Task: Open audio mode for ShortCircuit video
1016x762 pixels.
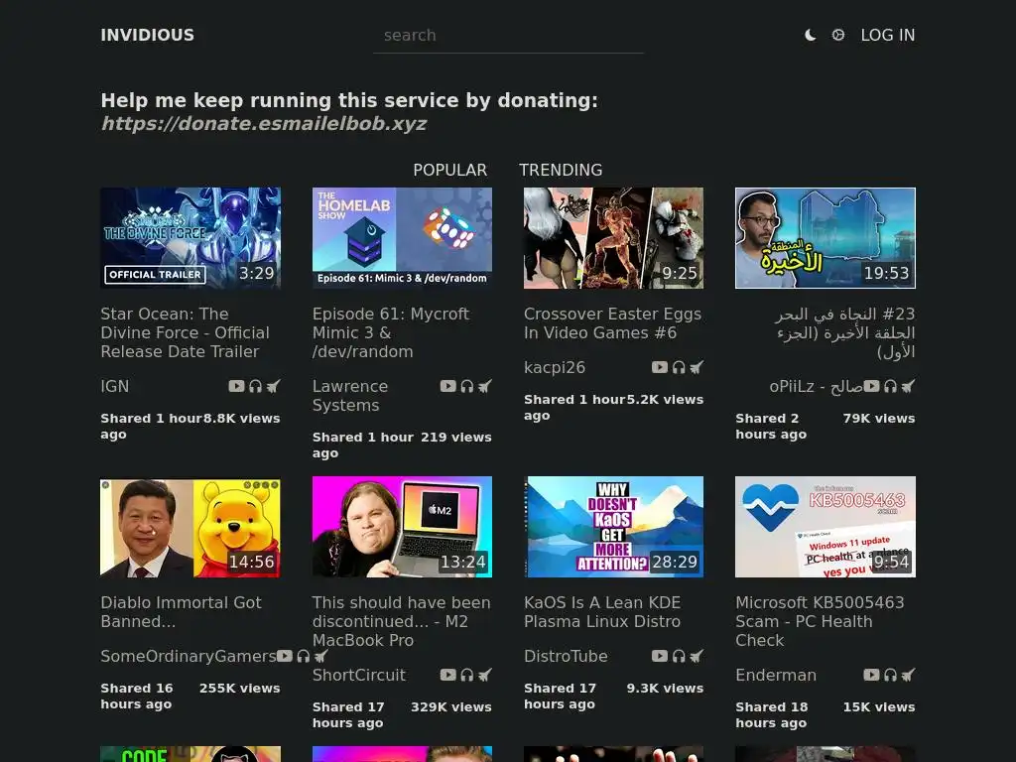Action: coord(466,675)
